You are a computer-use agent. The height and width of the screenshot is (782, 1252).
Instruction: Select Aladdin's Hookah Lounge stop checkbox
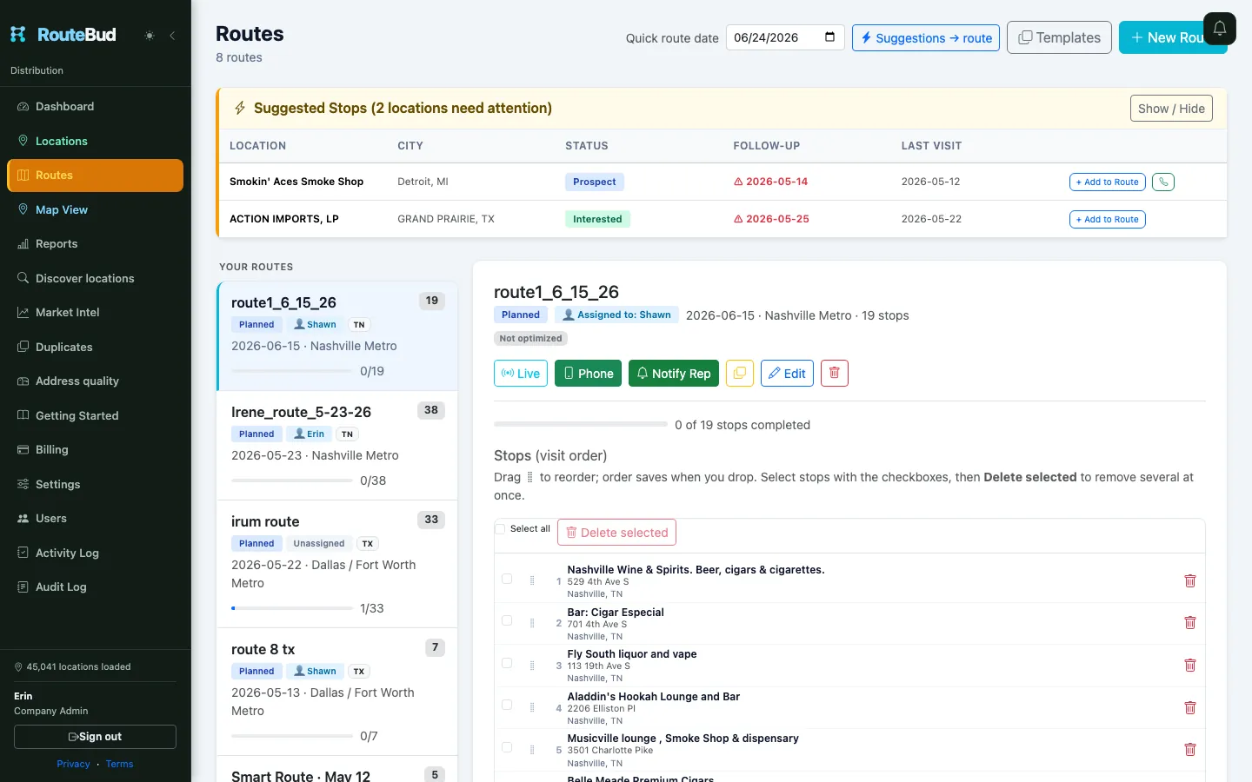507,705
